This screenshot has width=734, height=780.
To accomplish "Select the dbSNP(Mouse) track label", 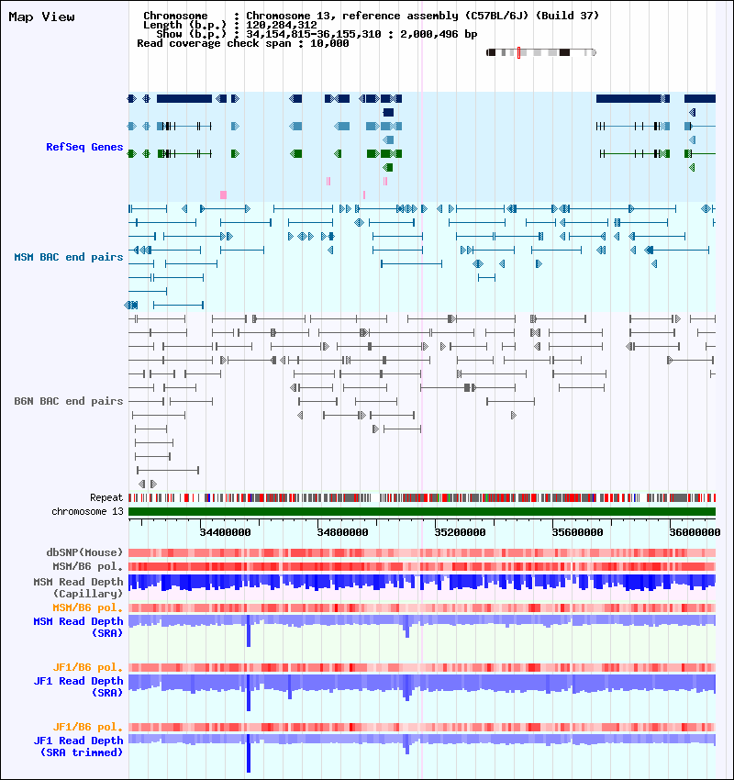I will [84, 552].
